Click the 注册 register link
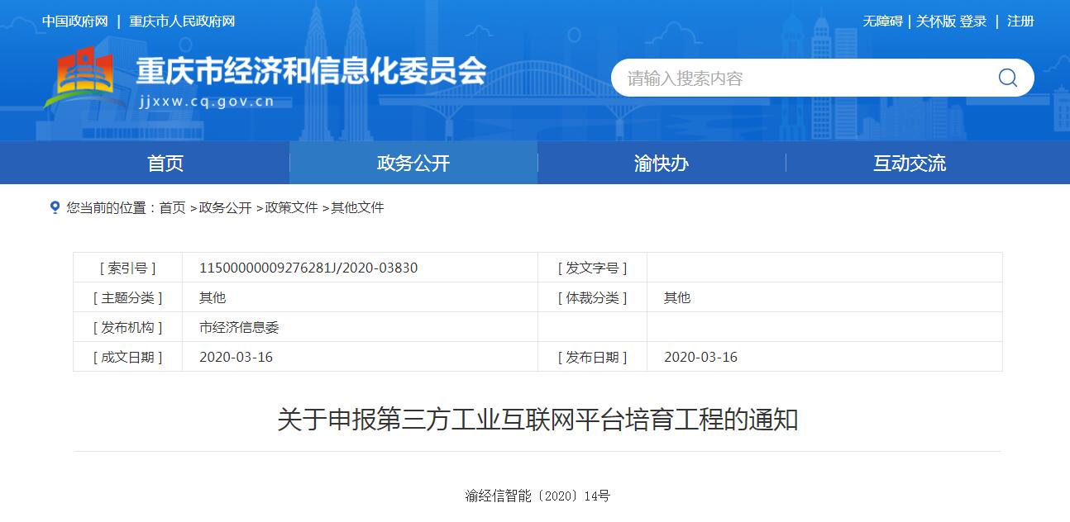 (x=1021, y=21)
